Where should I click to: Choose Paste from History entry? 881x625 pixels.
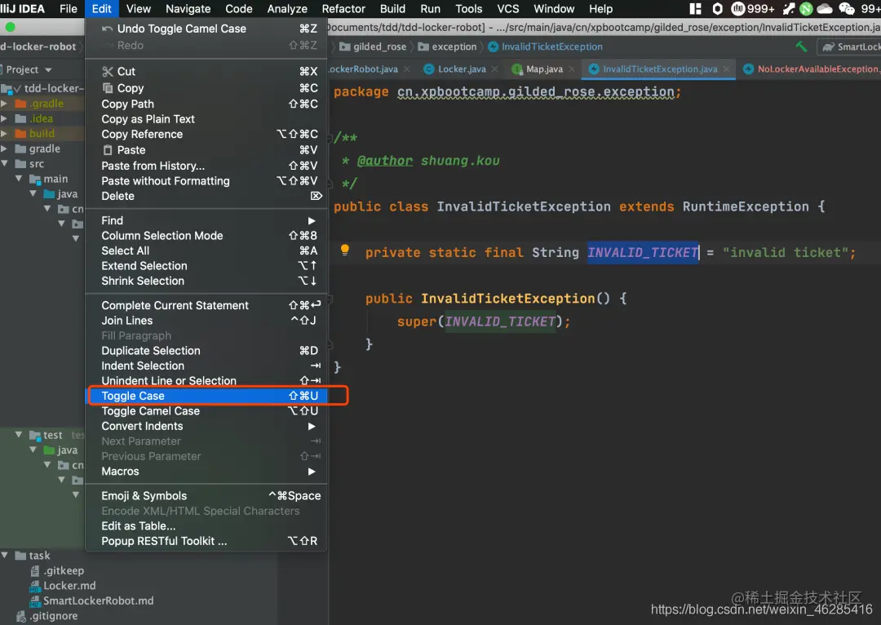(x=206, y=166)
